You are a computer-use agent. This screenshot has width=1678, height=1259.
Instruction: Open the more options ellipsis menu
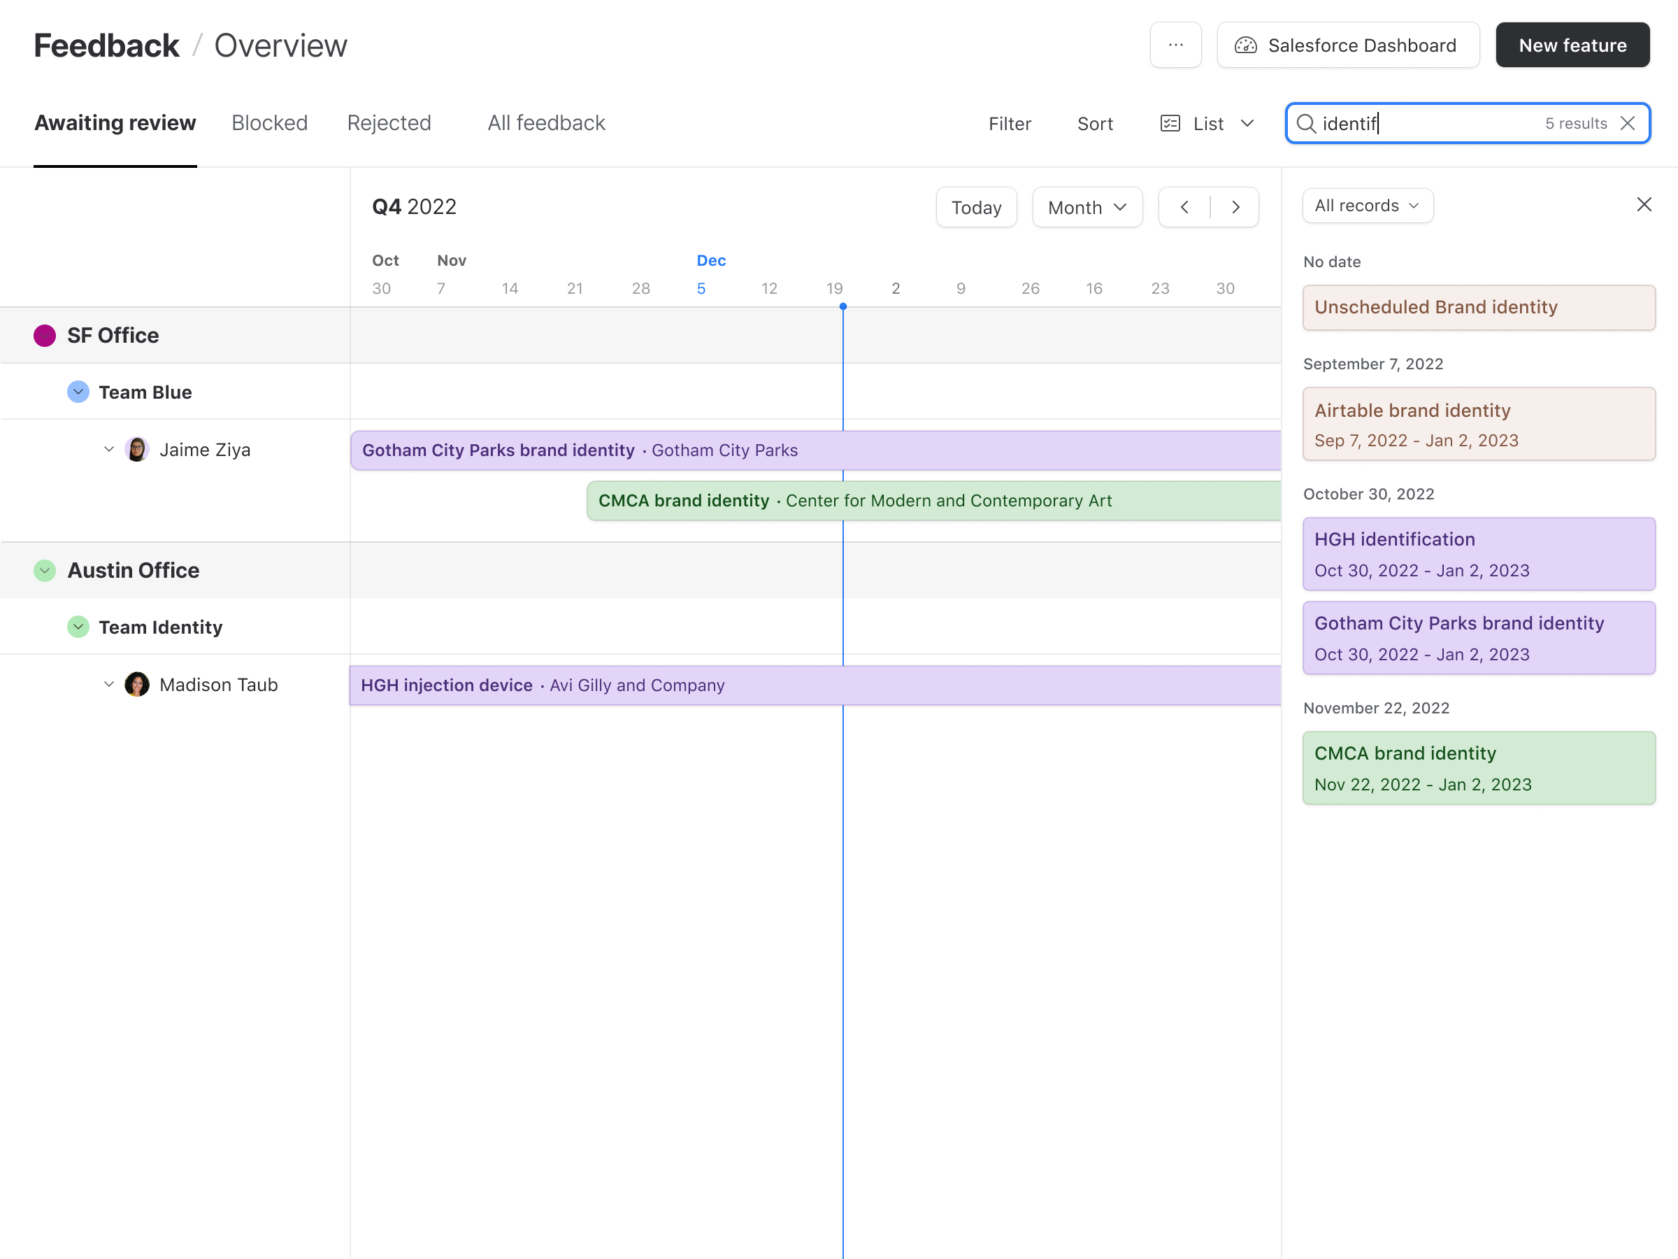click(1175, 45)
